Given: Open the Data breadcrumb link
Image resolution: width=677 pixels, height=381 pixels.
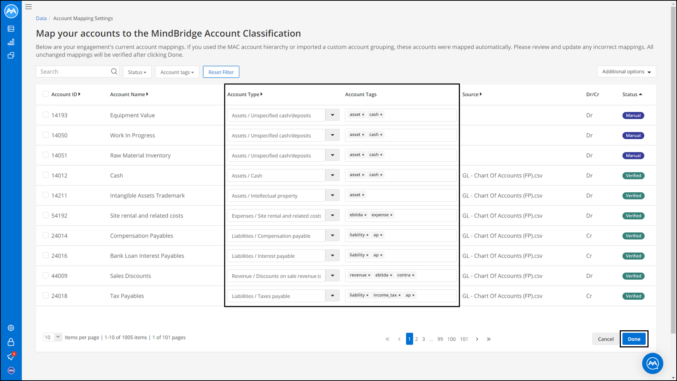Looking at the screenshot, I should (41, 18).
